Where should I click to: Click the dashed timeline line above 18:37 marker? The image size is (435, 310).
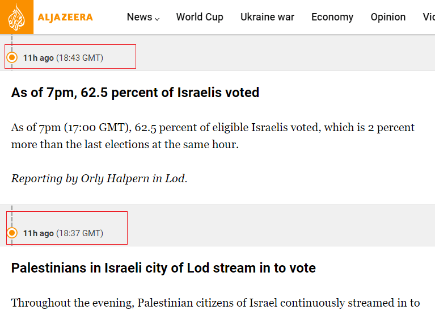[12, 216]
